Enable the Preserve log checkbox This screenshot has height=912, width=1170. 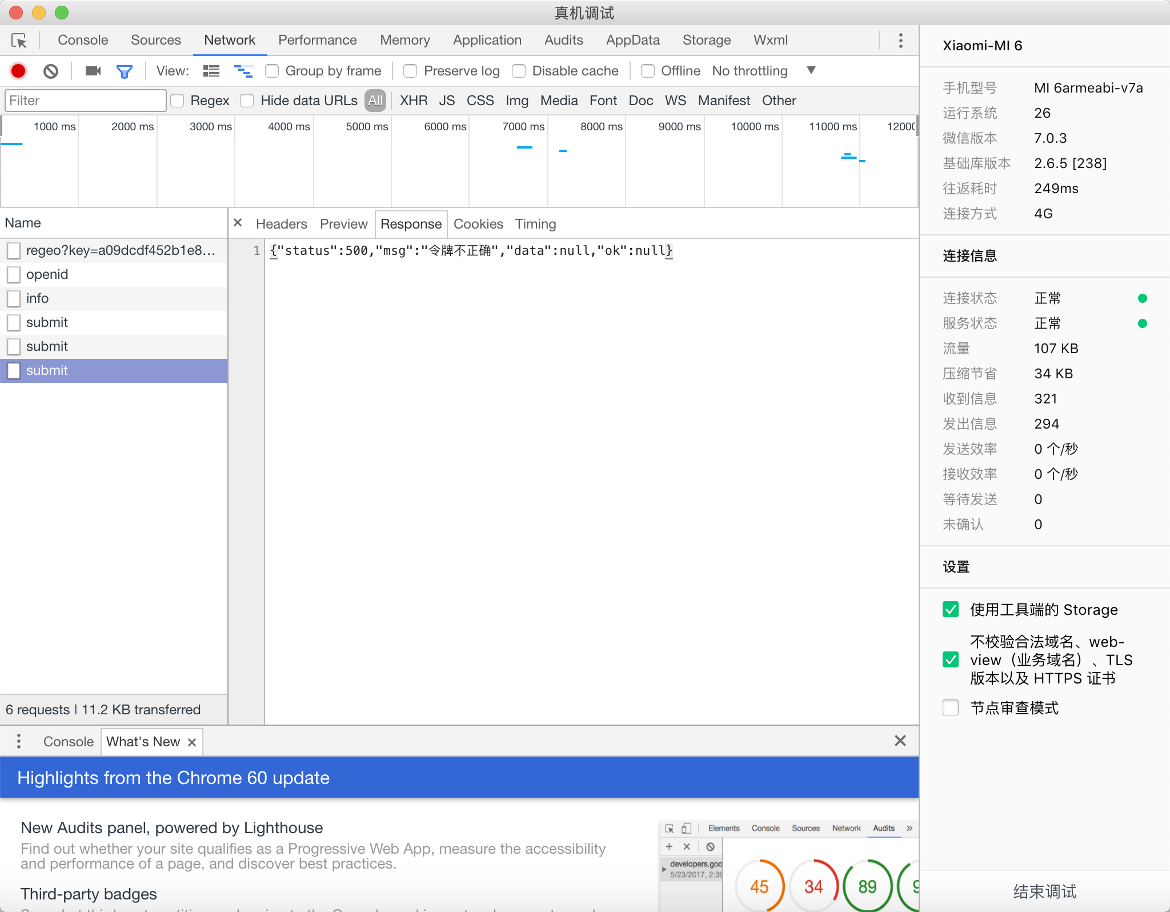tap(410, 71)
